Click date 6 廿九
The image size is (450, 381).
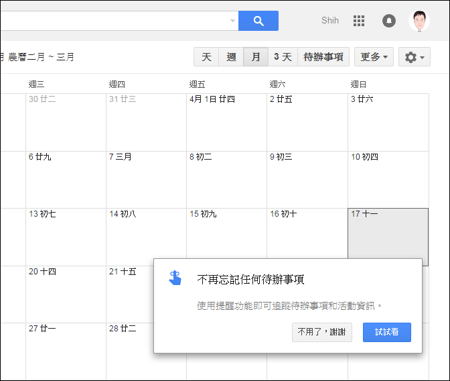tap(40, 157)
